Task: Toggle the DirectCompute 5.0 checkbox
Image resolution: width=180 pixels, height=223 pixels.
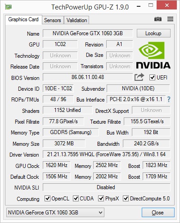Action: tap(126, 199)
